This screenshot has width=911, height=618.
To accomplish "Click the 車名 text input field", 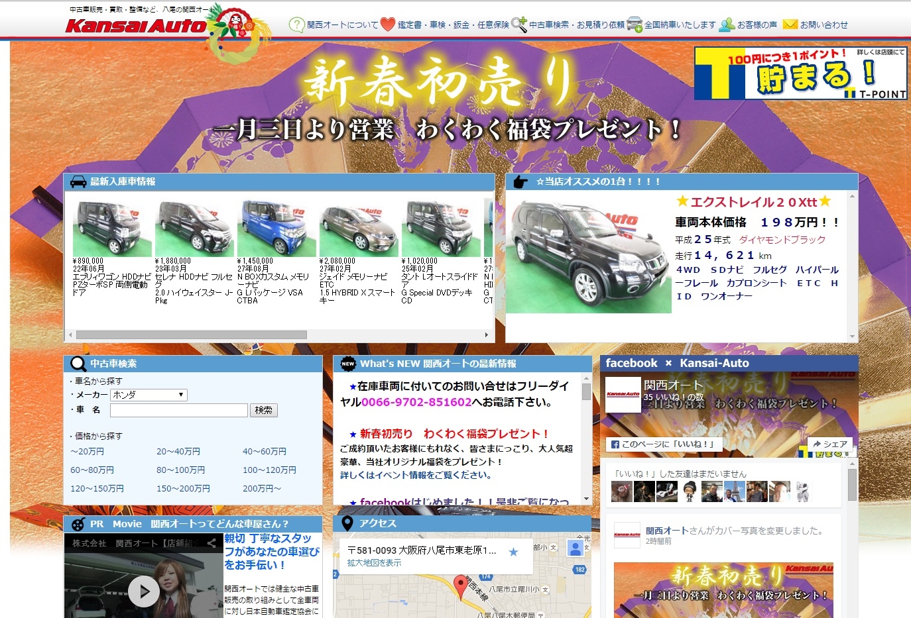I will 178,411.
